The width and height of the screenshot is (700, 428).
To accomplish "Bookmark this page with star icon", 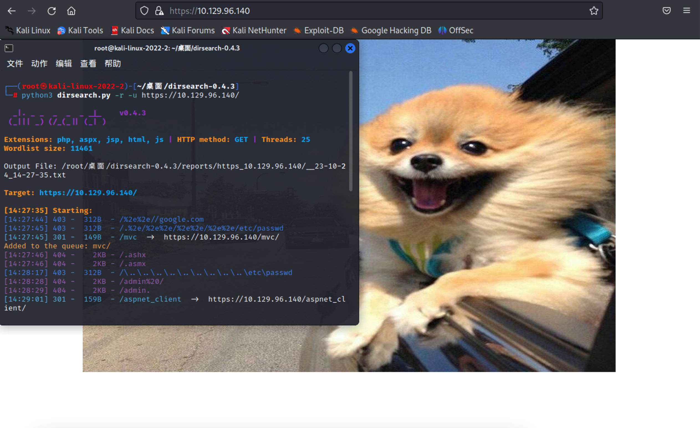I will tap(594, 11).
